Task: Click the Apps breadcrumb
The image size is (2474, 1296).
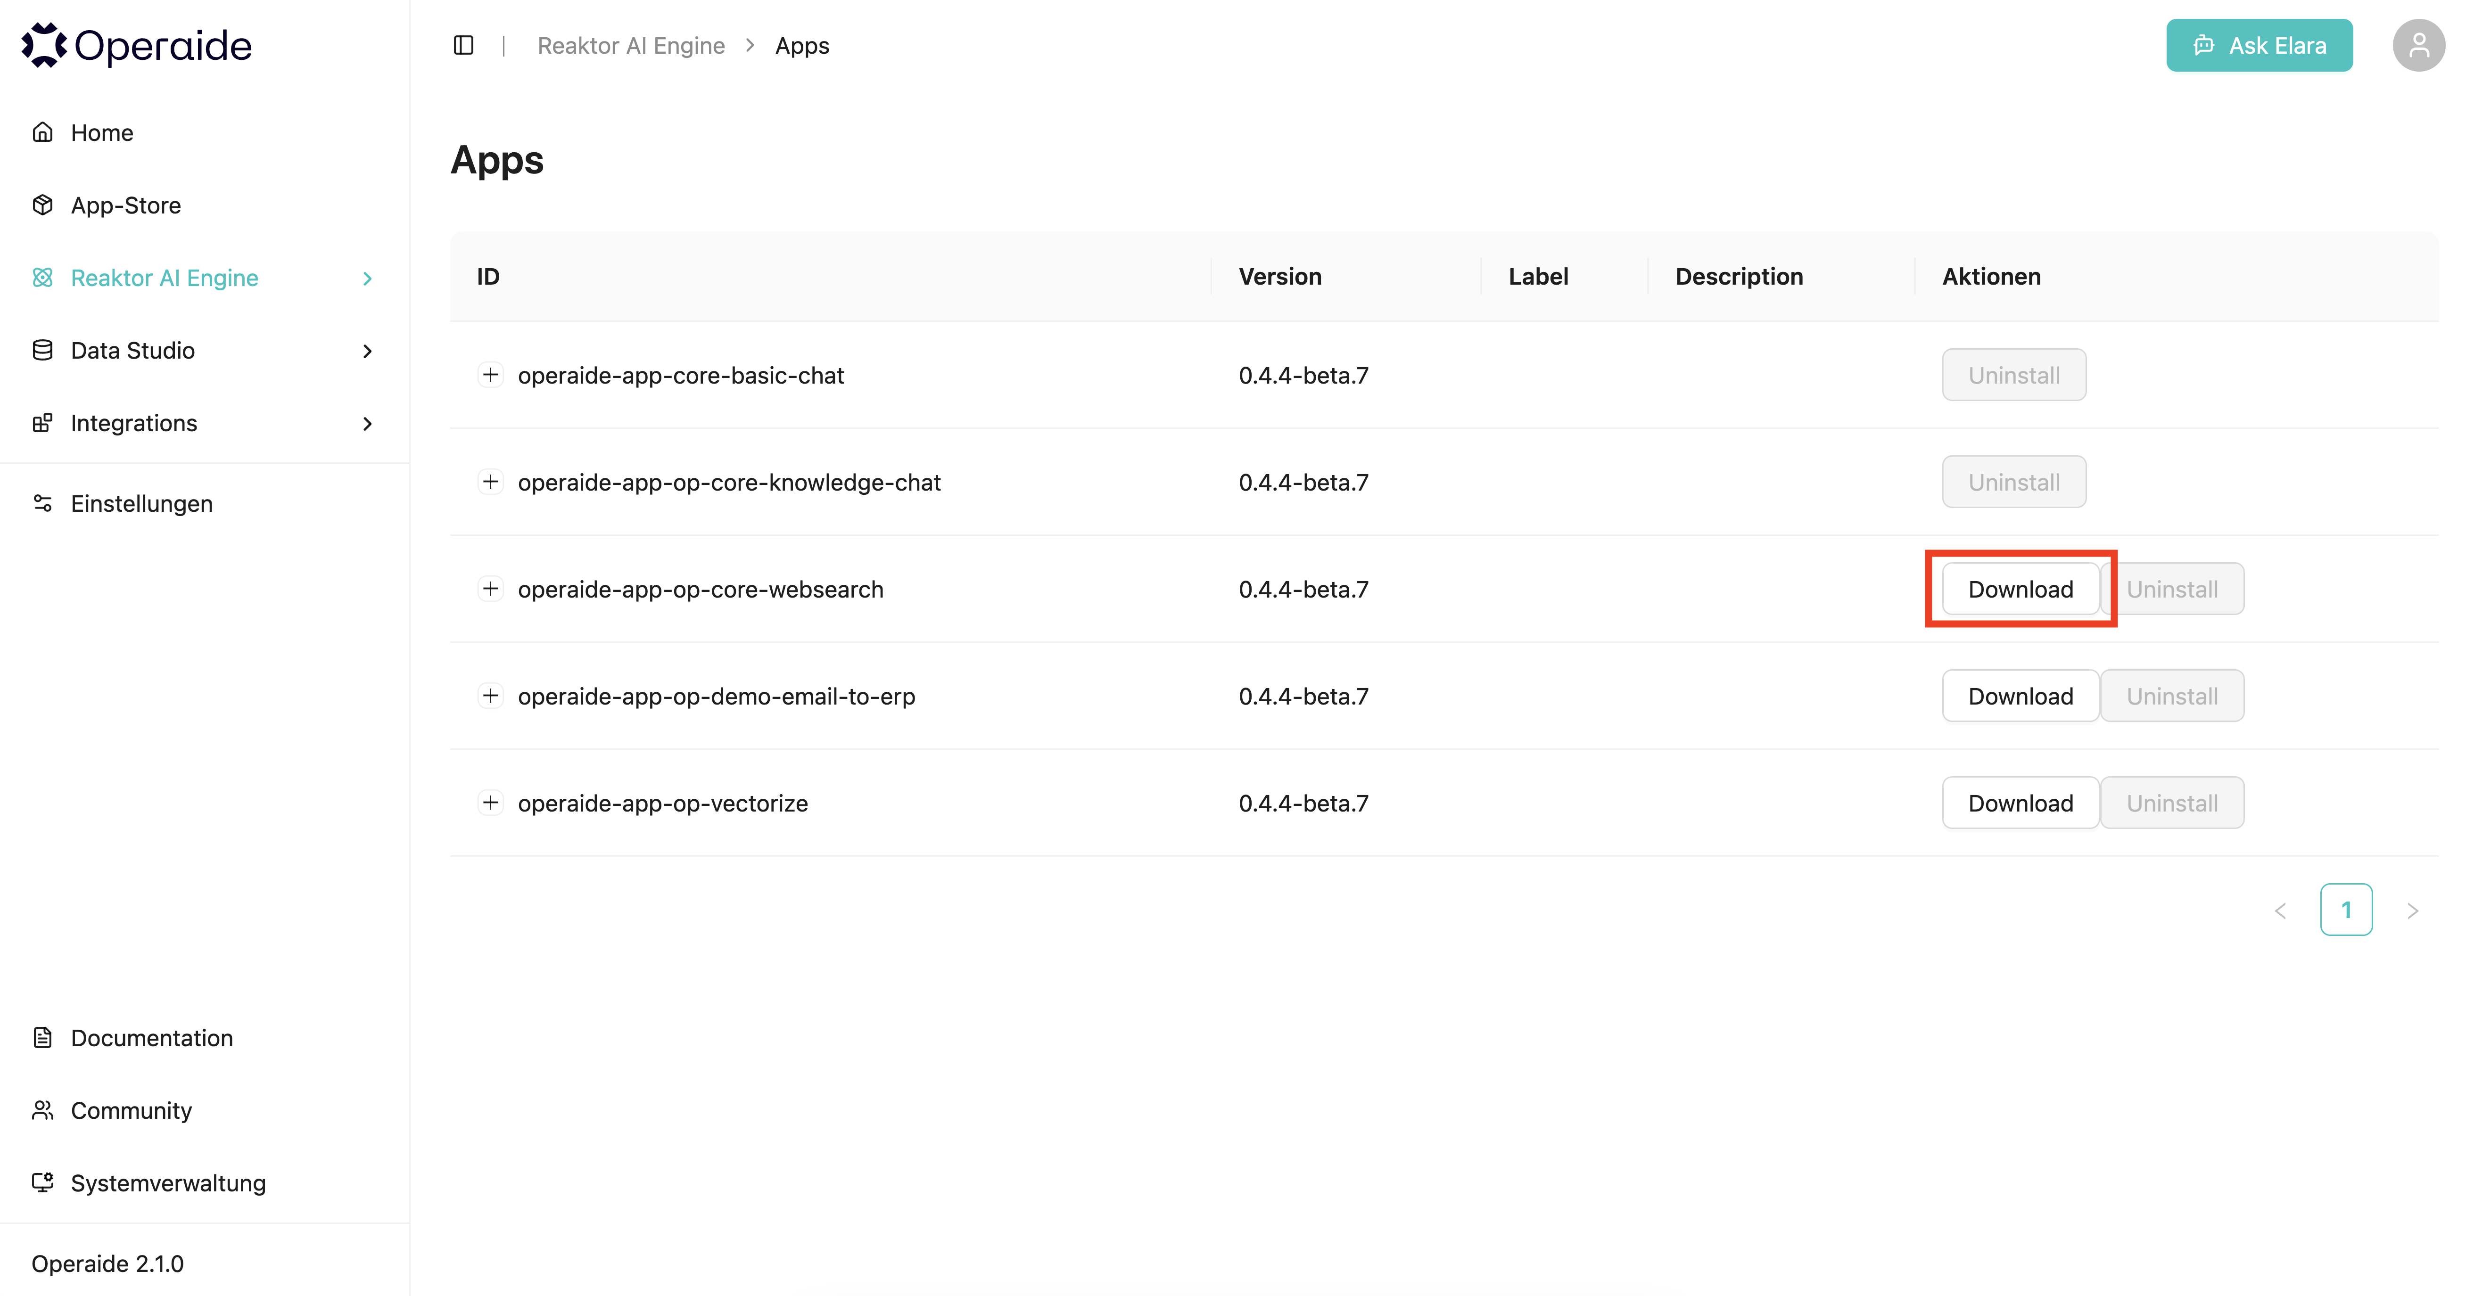Action: tap(802, 46)
